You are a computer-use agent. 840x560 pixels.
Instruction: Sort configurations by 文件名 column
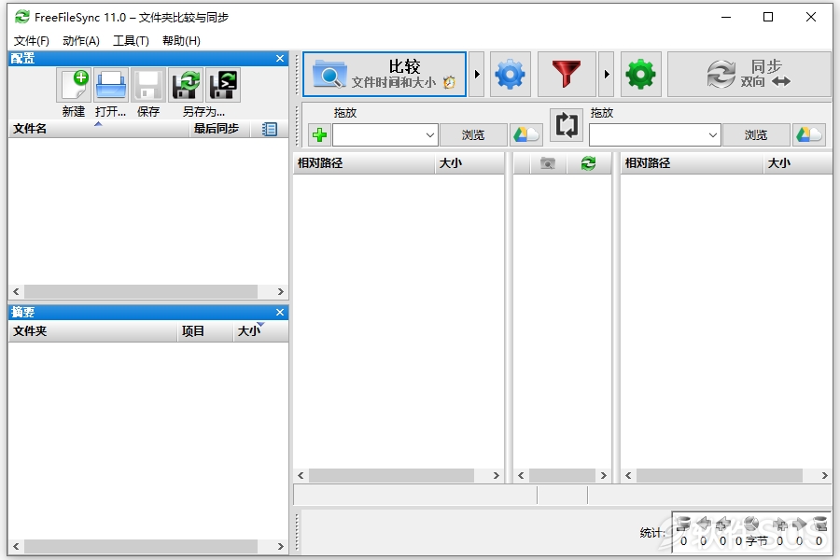pyautogui.click(x=99, y=129)
